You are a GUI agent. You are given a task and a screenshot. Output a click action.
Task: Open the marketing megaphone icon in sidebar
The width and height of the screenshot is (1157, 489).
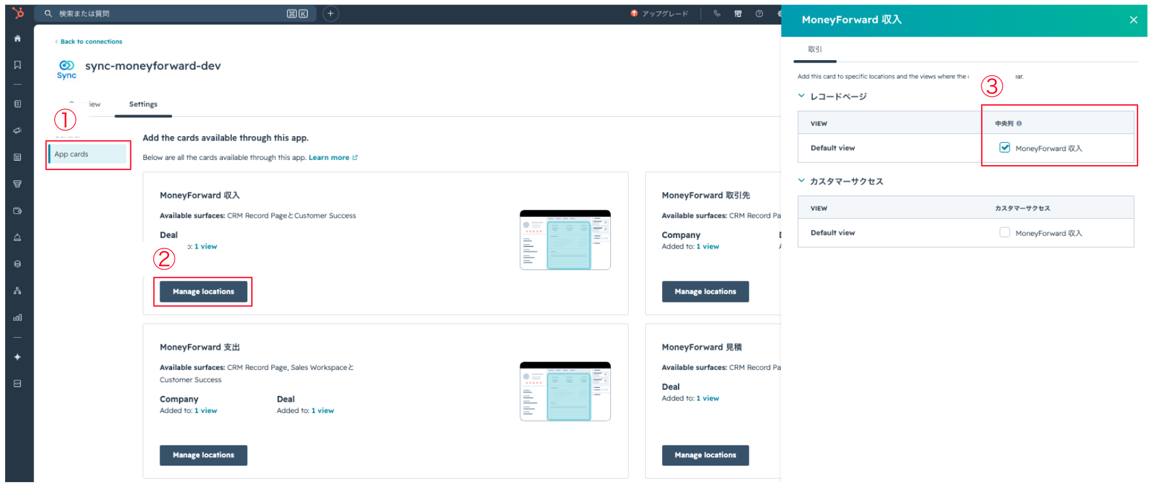[x=18, y=130]
